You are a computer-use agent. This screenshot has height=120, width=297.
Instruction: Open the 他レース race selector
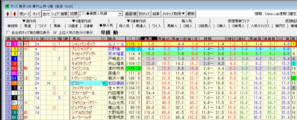24,14
